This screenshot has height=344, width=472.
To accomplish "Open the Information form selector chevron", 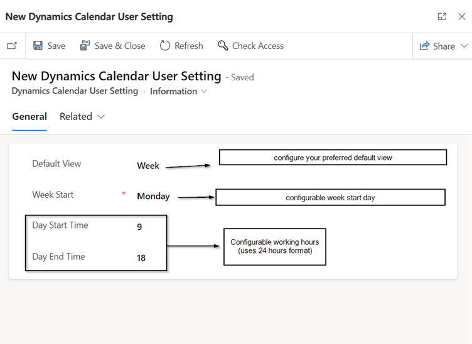I will pos(204,91).
